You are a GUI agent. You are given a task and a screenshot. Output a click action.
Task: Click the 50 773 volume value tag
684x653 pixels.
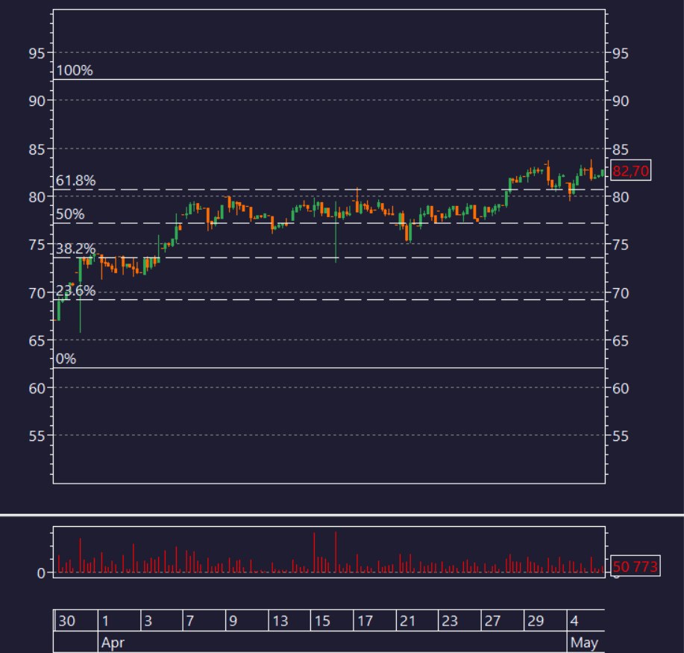click(x=635, y=566)
